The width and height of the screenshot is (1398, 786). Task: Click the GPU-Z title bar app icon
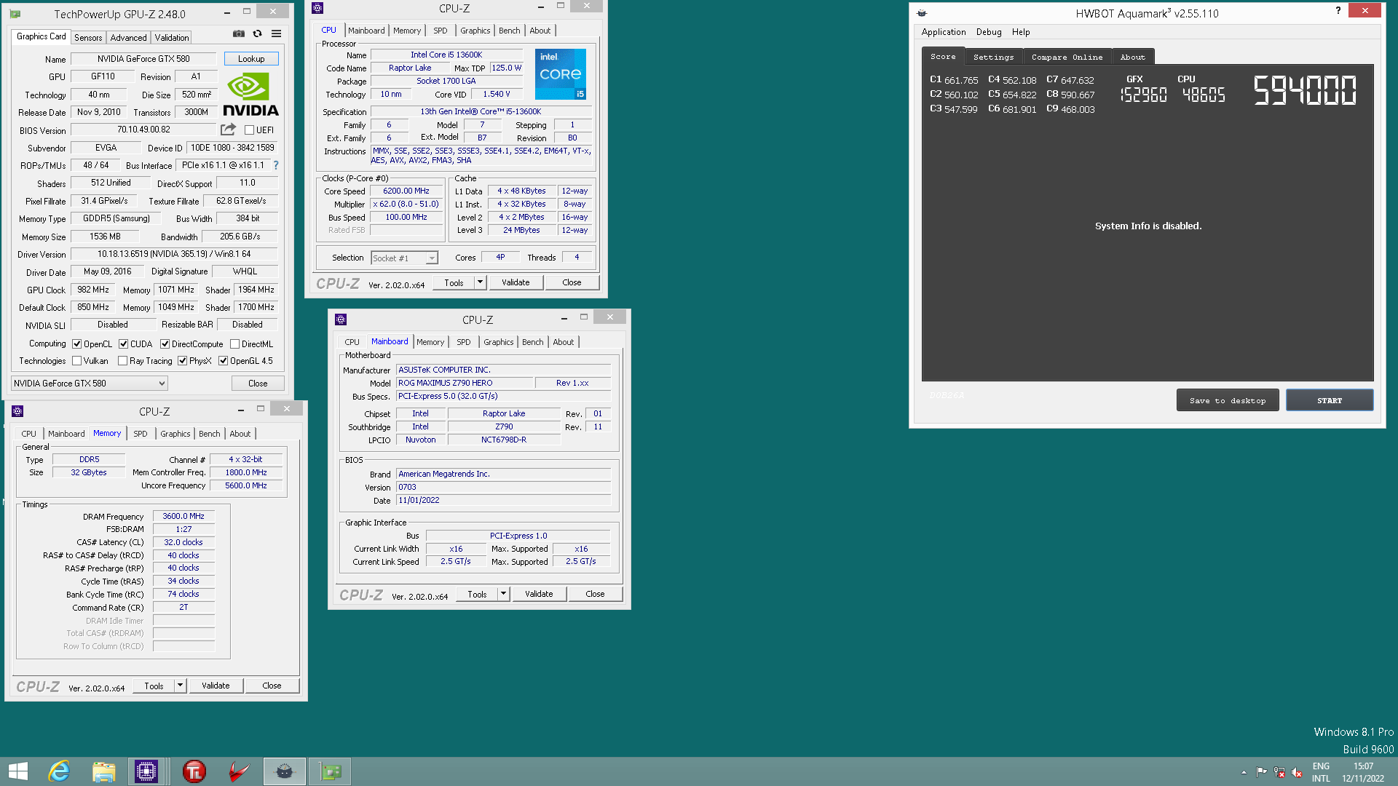[15, 14]
